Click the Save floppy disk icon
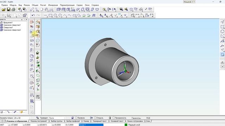 click(8, 9)
